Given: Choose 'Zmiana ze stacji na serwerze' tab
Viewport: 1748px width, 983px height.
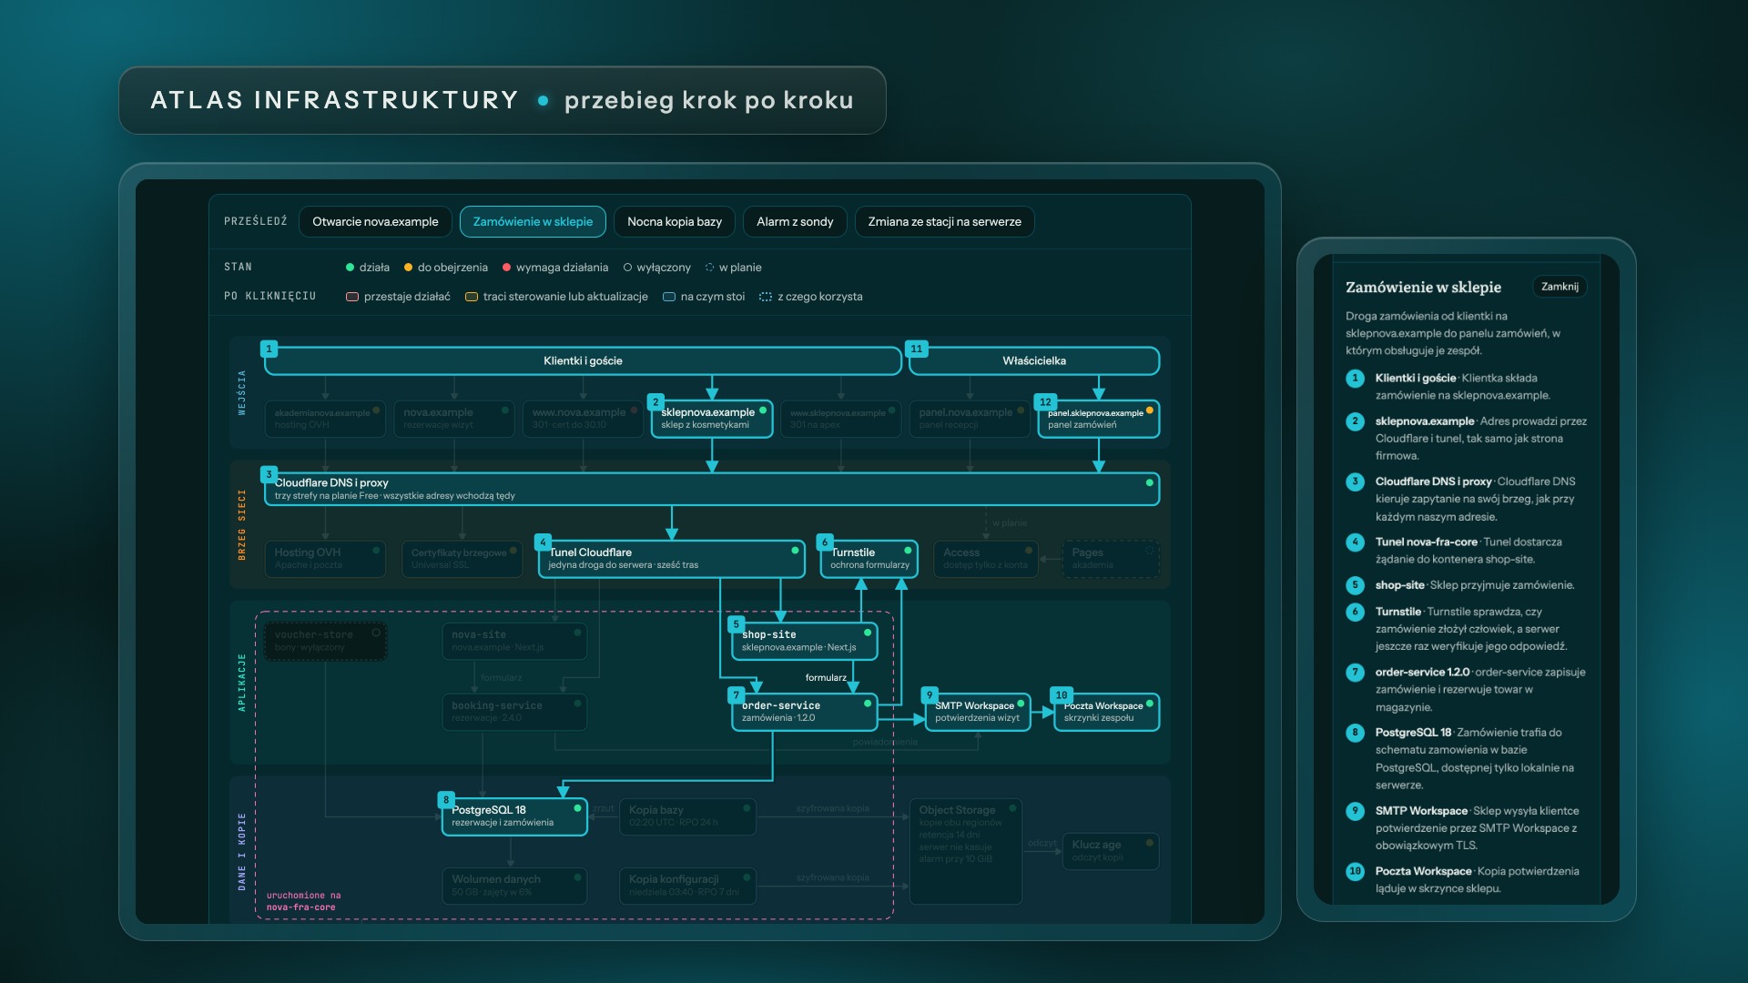Looking at the screenshot, I should point(944,222).
